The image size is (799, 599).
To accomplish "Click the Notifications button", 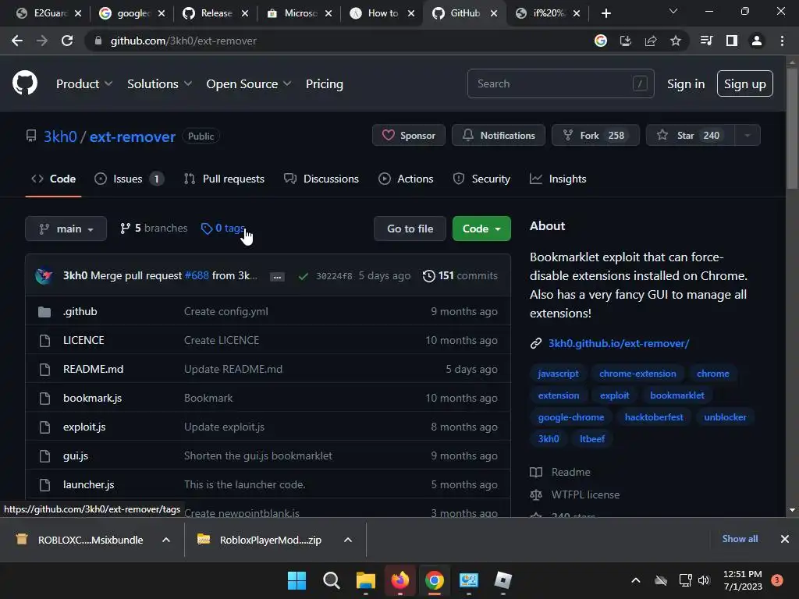I will [x=499, y=136].
